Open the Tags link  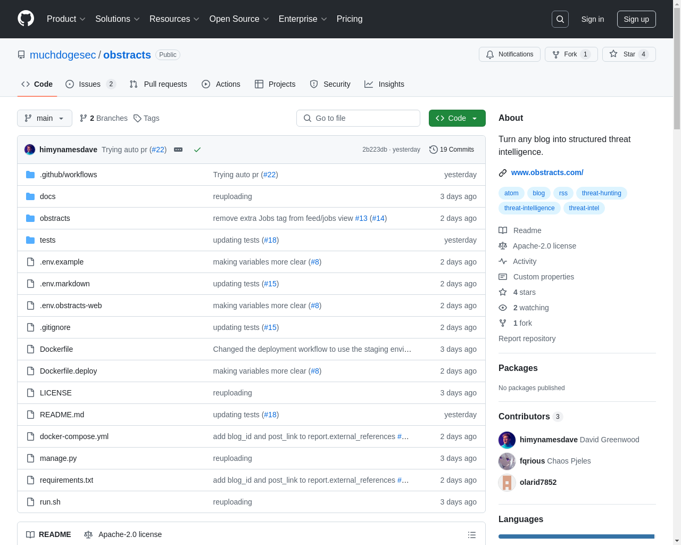[x=146, y=118]
